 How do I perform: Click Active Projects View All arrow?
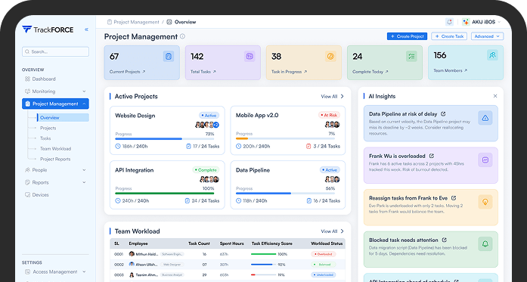pos(343,97)
